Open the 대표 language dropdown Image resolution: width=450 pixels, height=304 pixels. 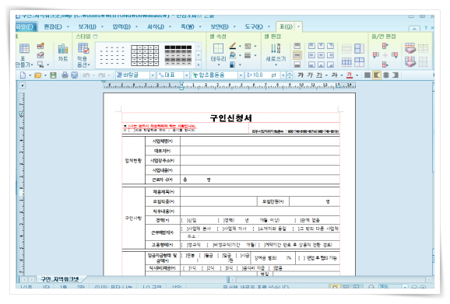coord(187,75)
